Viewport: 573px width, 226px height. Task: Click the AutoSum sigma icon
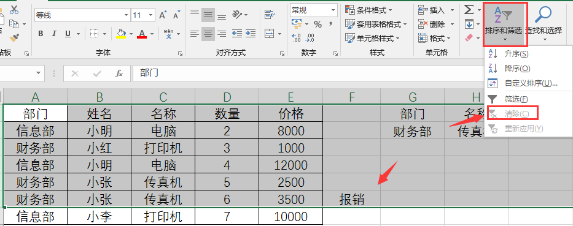pos(469,10)
